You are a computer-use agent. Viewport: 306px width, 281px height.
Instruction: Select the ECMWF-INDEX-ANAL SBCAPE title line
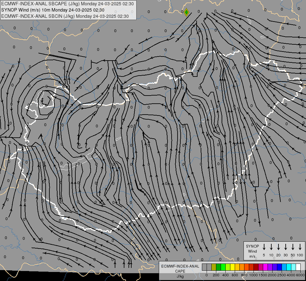(68, 4)
